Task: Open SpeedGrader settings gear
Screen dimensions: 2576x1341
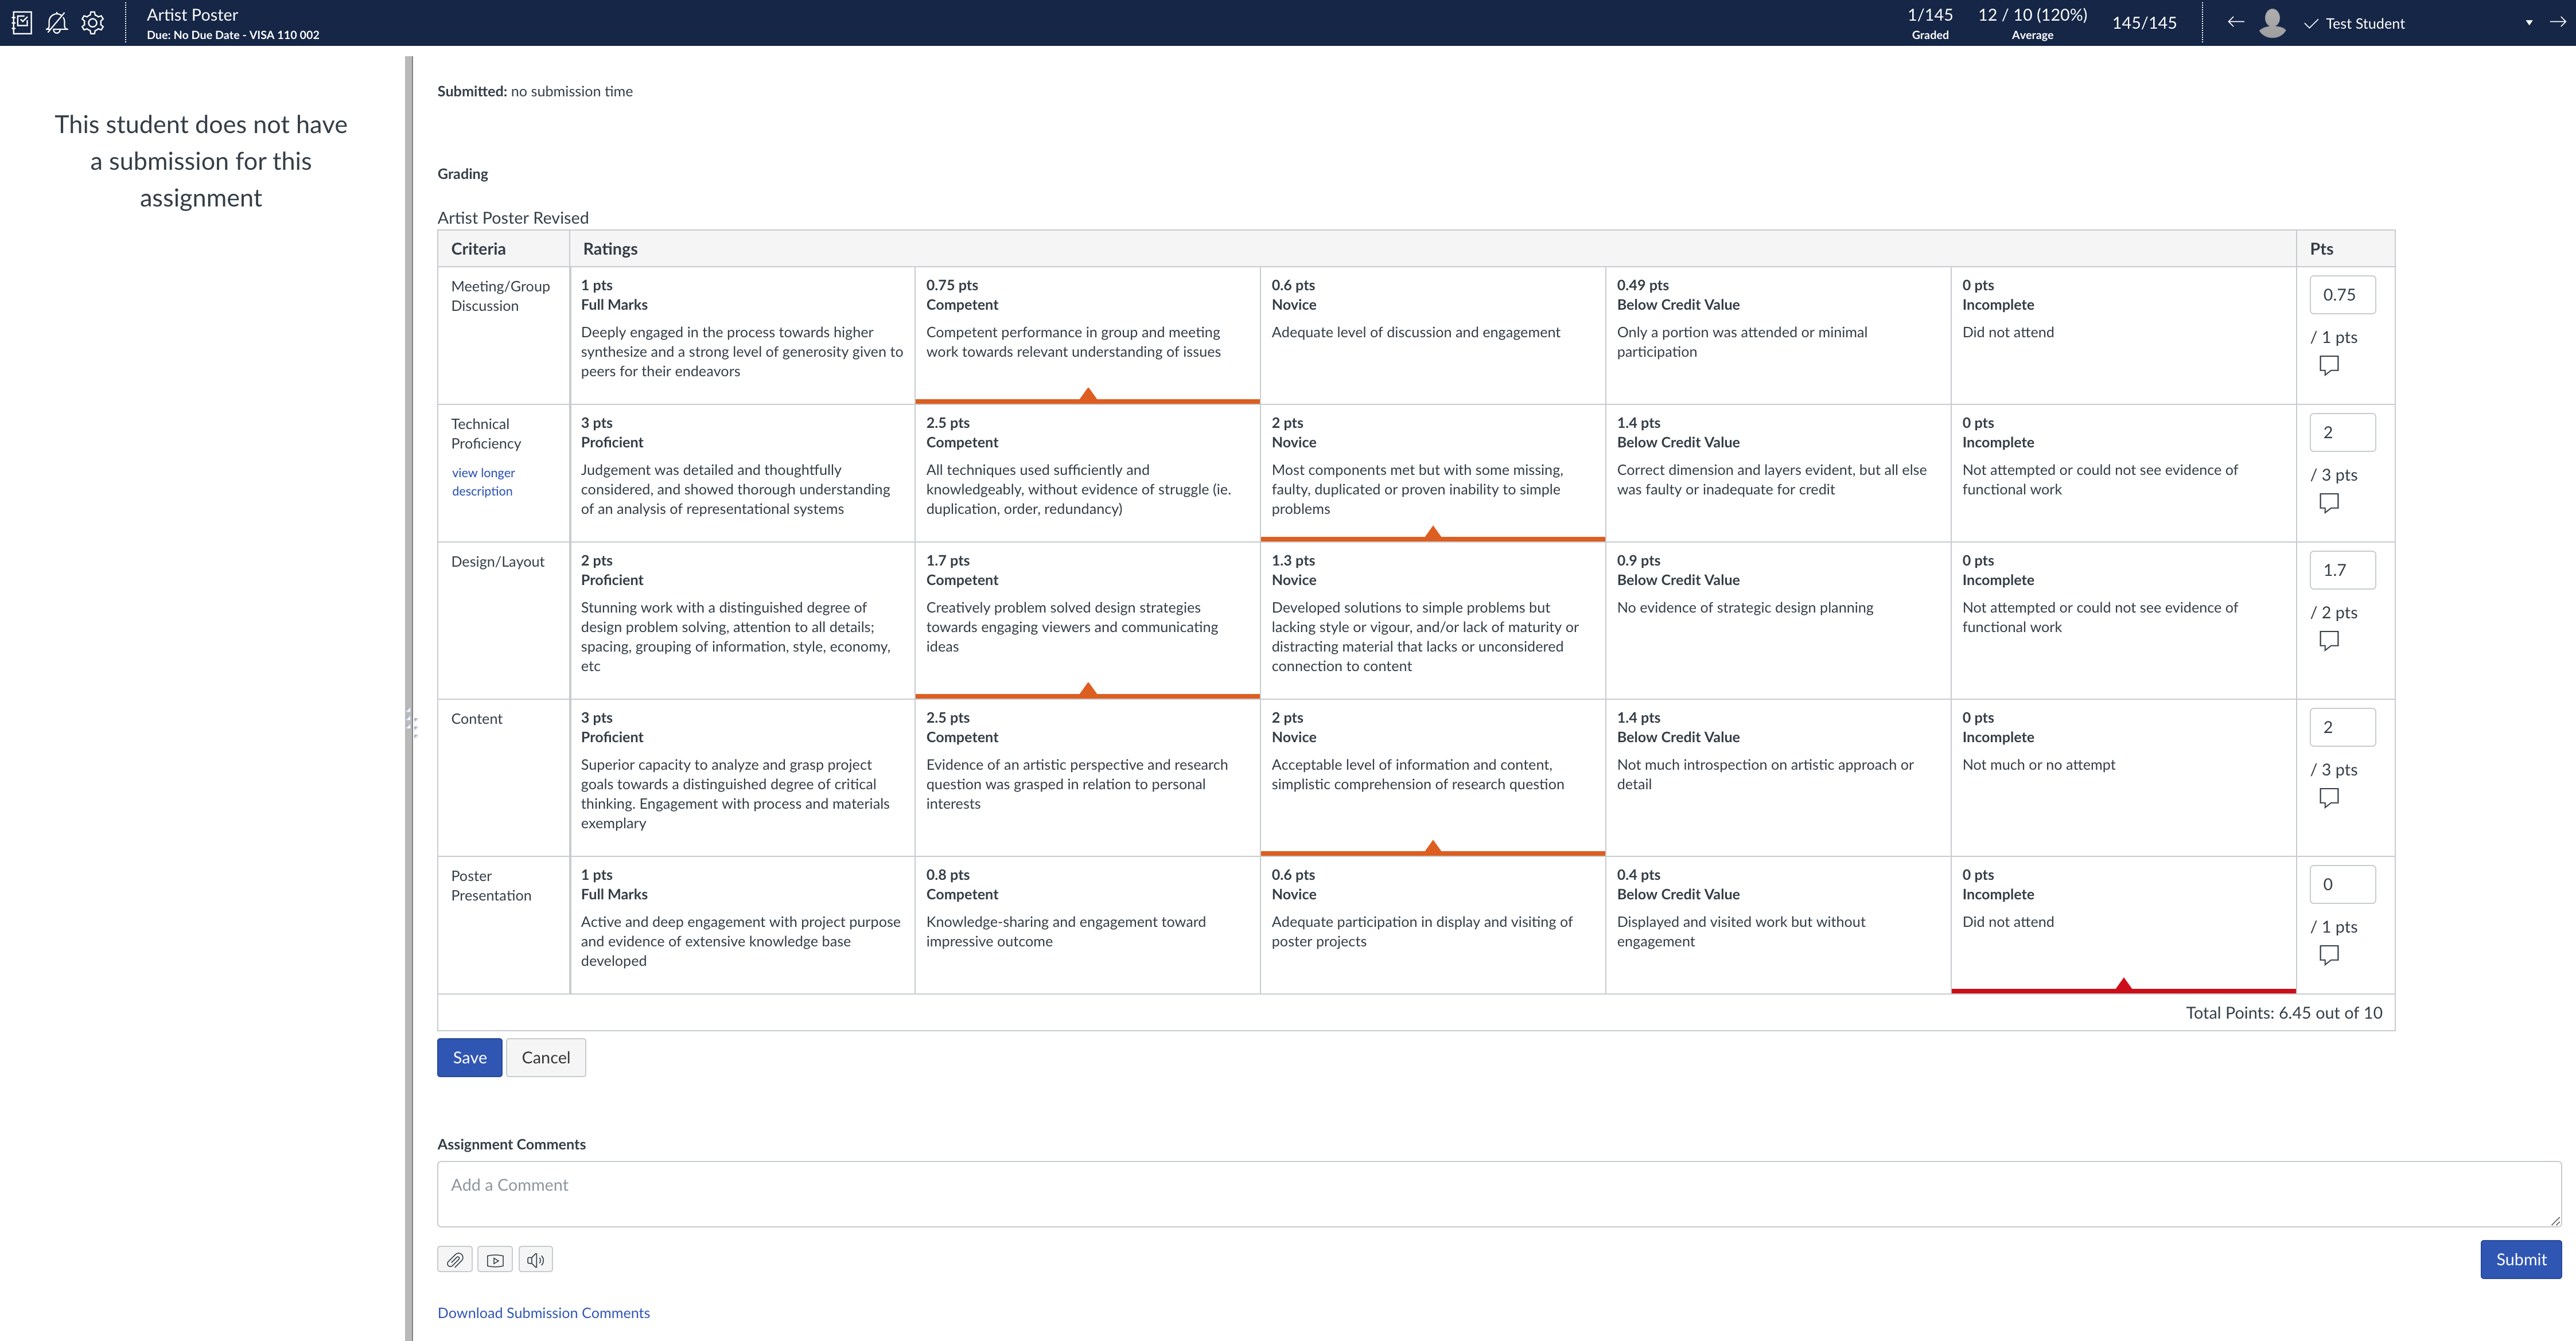Action: point(93,22)
